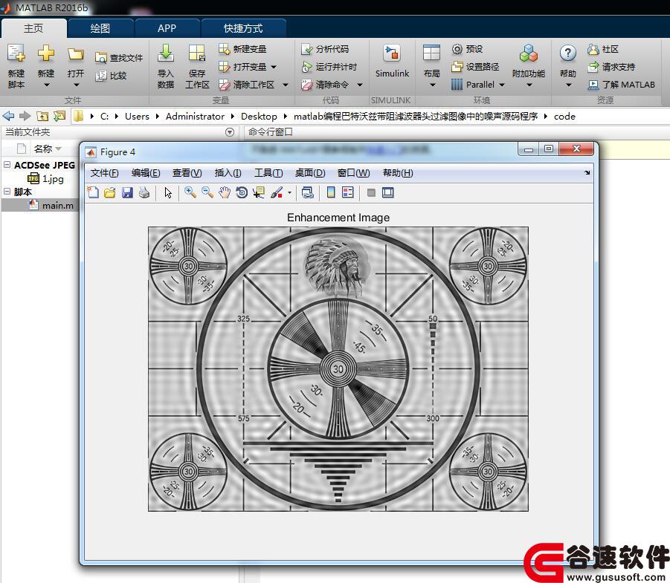Image resolution: width=670 pixels, height=583 pixels.
Task: Collapse the ACDSee JPEG group
Action: pyautogui.click(x=7, y=164)
